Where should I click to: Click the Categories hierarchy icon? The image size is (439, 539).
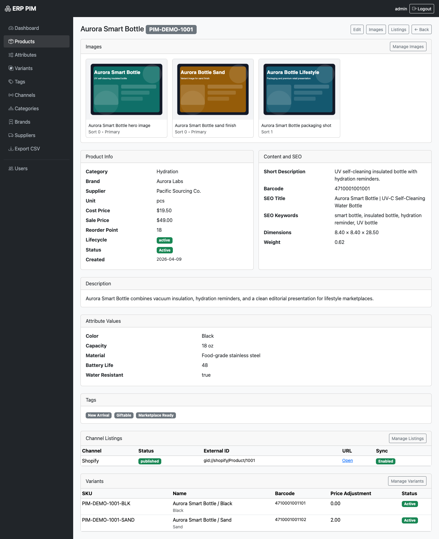click(11, 108)
